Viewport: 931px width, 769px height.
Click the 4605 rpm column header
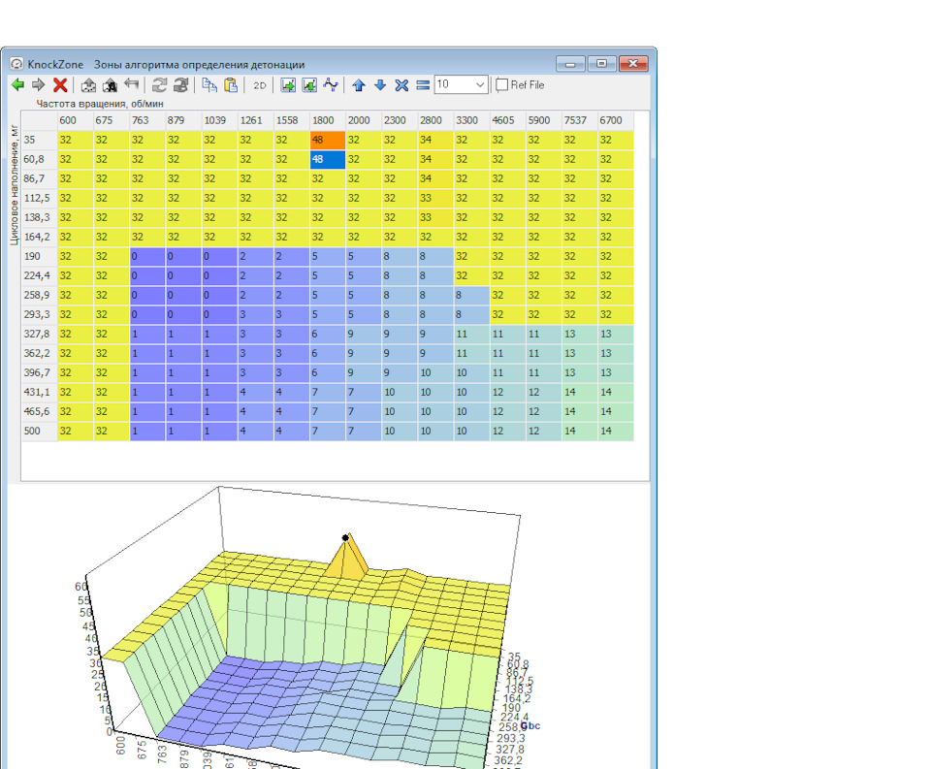coord(507,120)
